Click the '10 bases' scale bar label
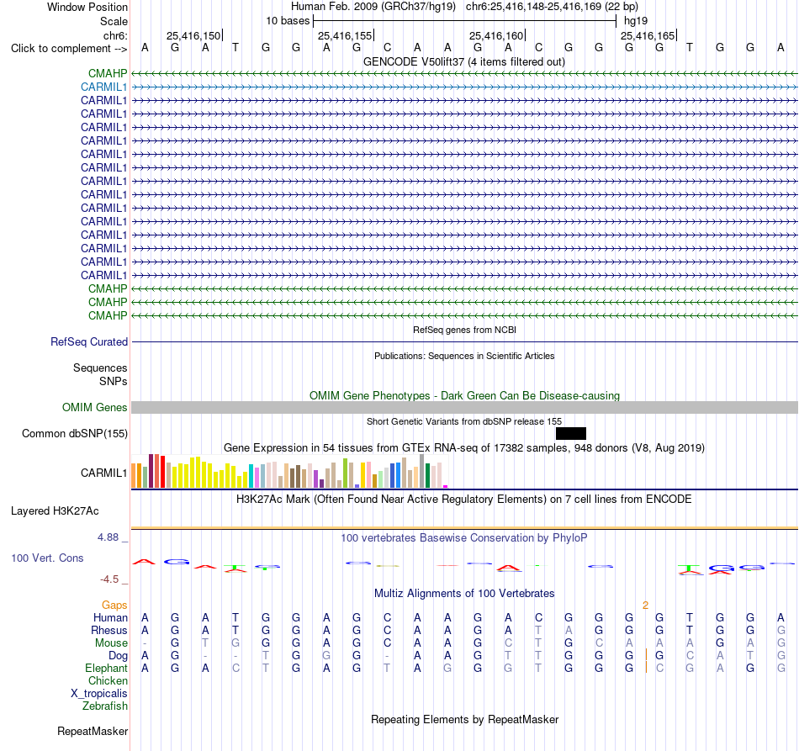The height and width of the screenshot is (751, 799). coord(288,21)
